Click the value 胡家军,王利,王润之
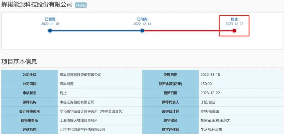 (x=215, y=120)
